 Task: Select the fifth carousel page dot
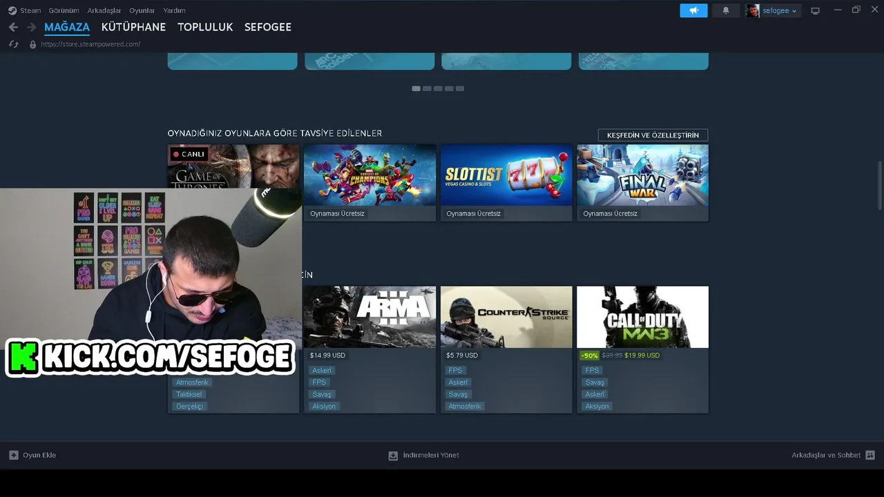[460, 88]
